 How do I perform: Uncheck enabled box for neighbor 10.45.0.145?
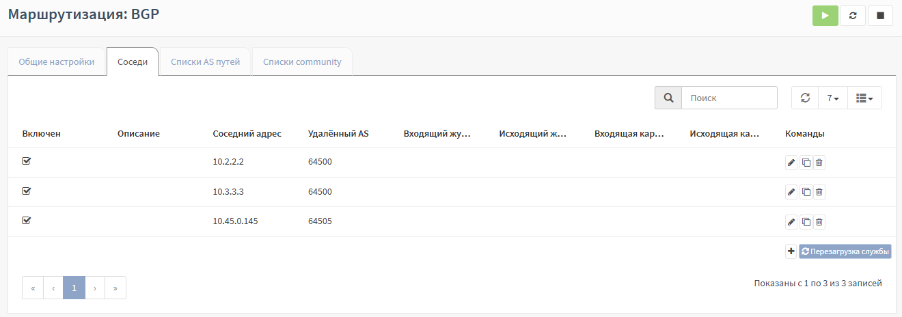tap(27, 221)
